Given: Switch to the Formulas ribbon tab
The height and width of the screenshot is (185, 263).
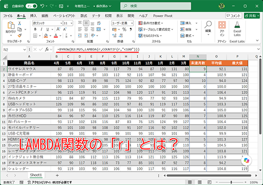Looking at the screenshot, I should (84, 16).
